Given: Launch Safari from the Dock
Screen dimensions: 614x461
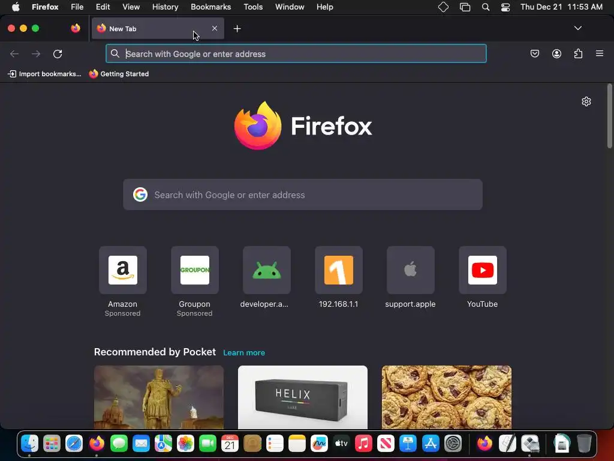Looking at the screenshot, I should (x=74, y=444).
